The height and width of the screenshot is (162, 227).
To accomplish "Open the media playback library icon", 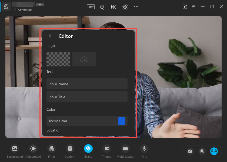I will (x=185, y=7).
